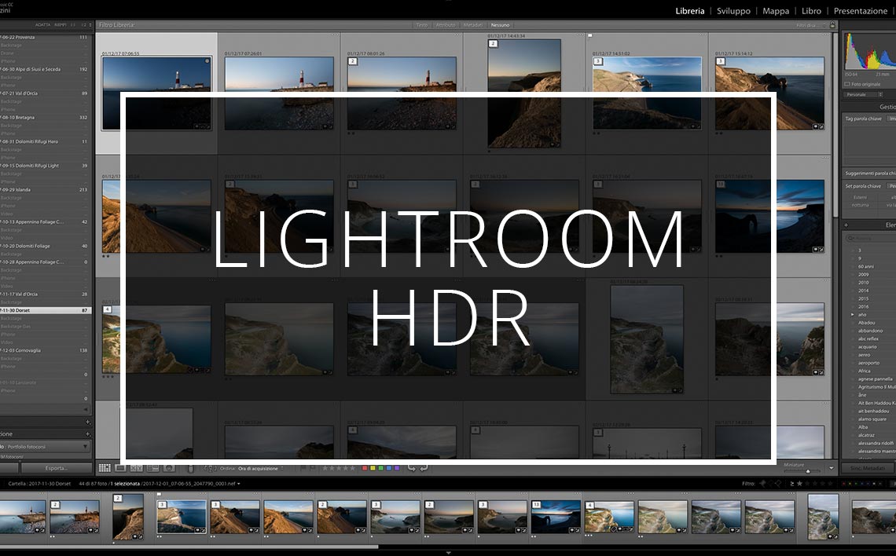The image size is (896, 556).
Task: Switch to the Libreria module
Action: pyautogui.click(x=690, y=11)
